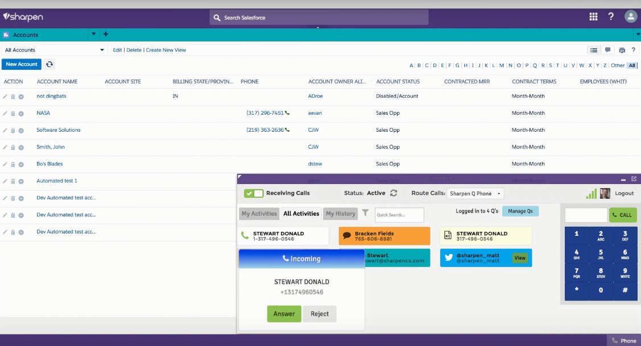The image size is (641, 346).
Task: Click the dial number input field
Action: click(x=586, y=215)
